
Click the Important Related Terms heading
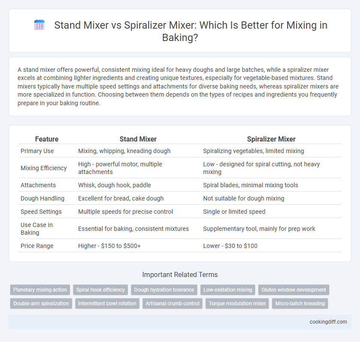pyautogui.click(x=180, y=274)
